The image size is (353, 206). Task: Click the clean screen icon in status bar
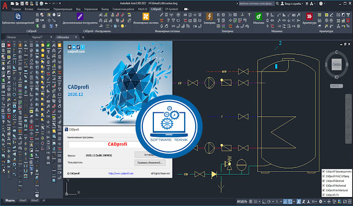tap(344, 202)
